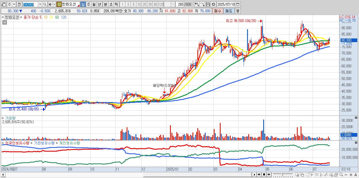Select the 월 monthly period button
This screenshot has height=178, width=359.
[x=94, y=4]
